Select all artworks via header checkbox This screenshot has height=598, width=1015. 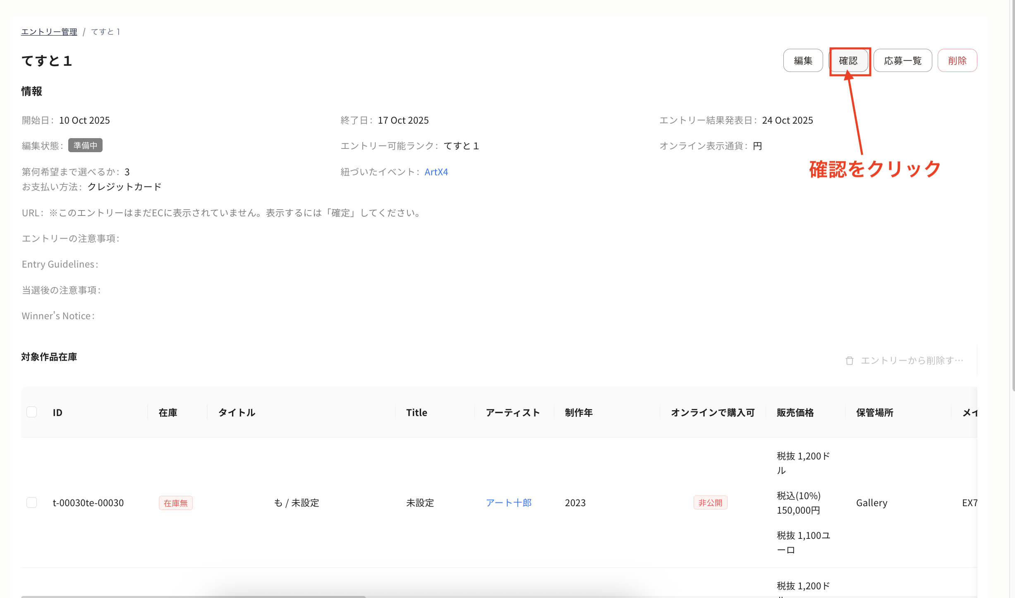[31, 412]
